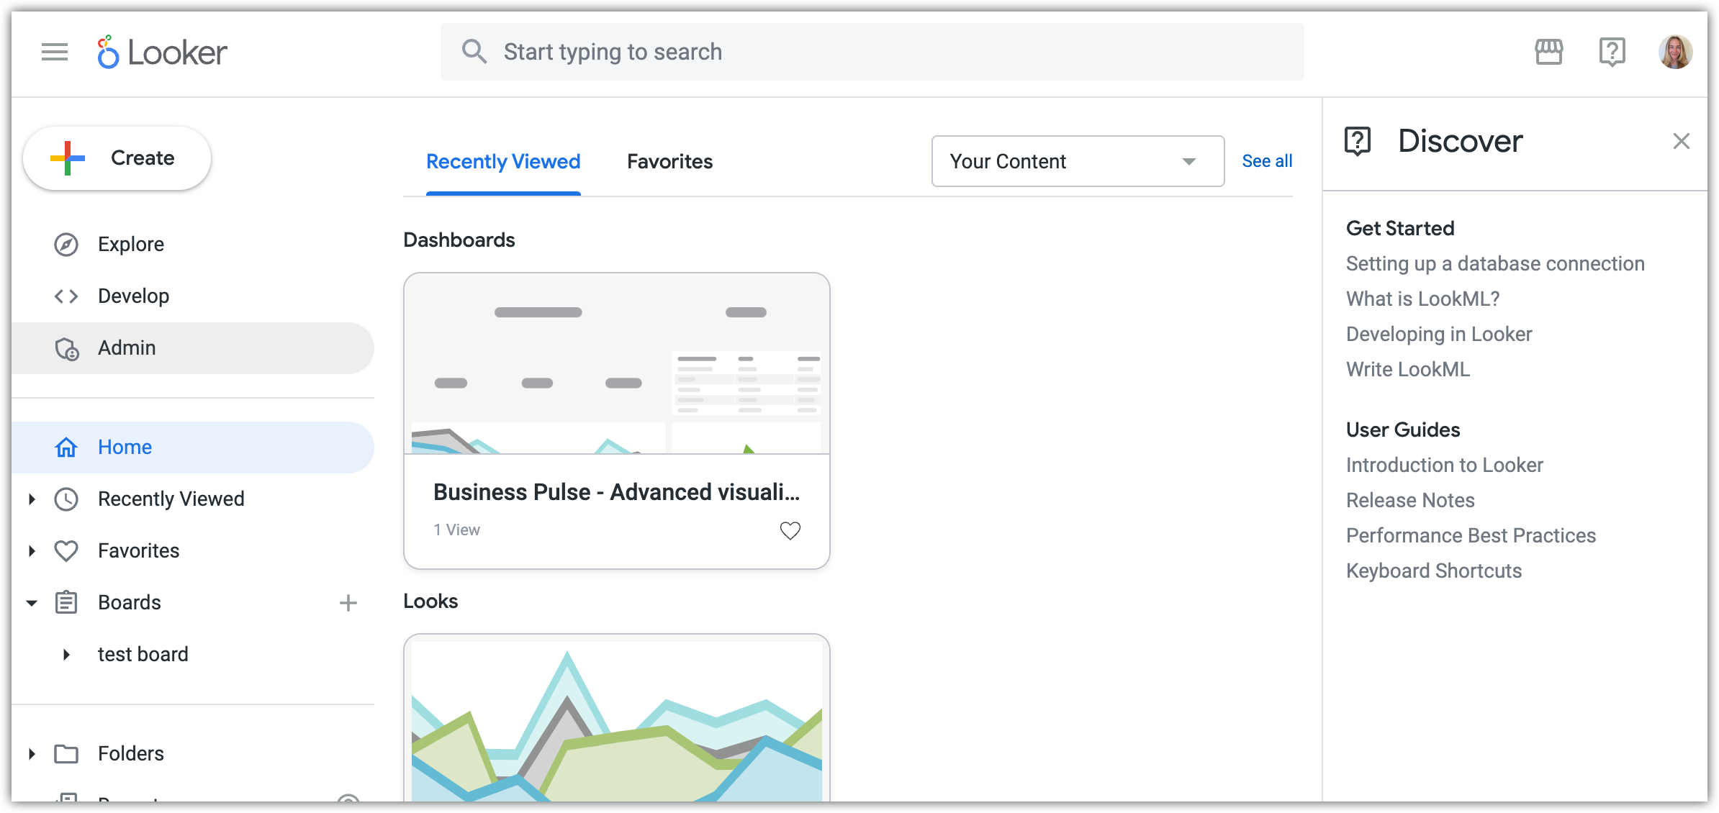Click the Start typing to search field
The width and height of the screenshot is (1719, 813).
[871, 52]
